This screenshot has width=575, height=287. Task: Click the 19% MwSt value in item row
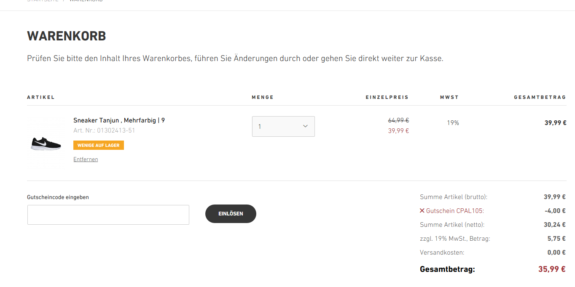click(453, 123)
